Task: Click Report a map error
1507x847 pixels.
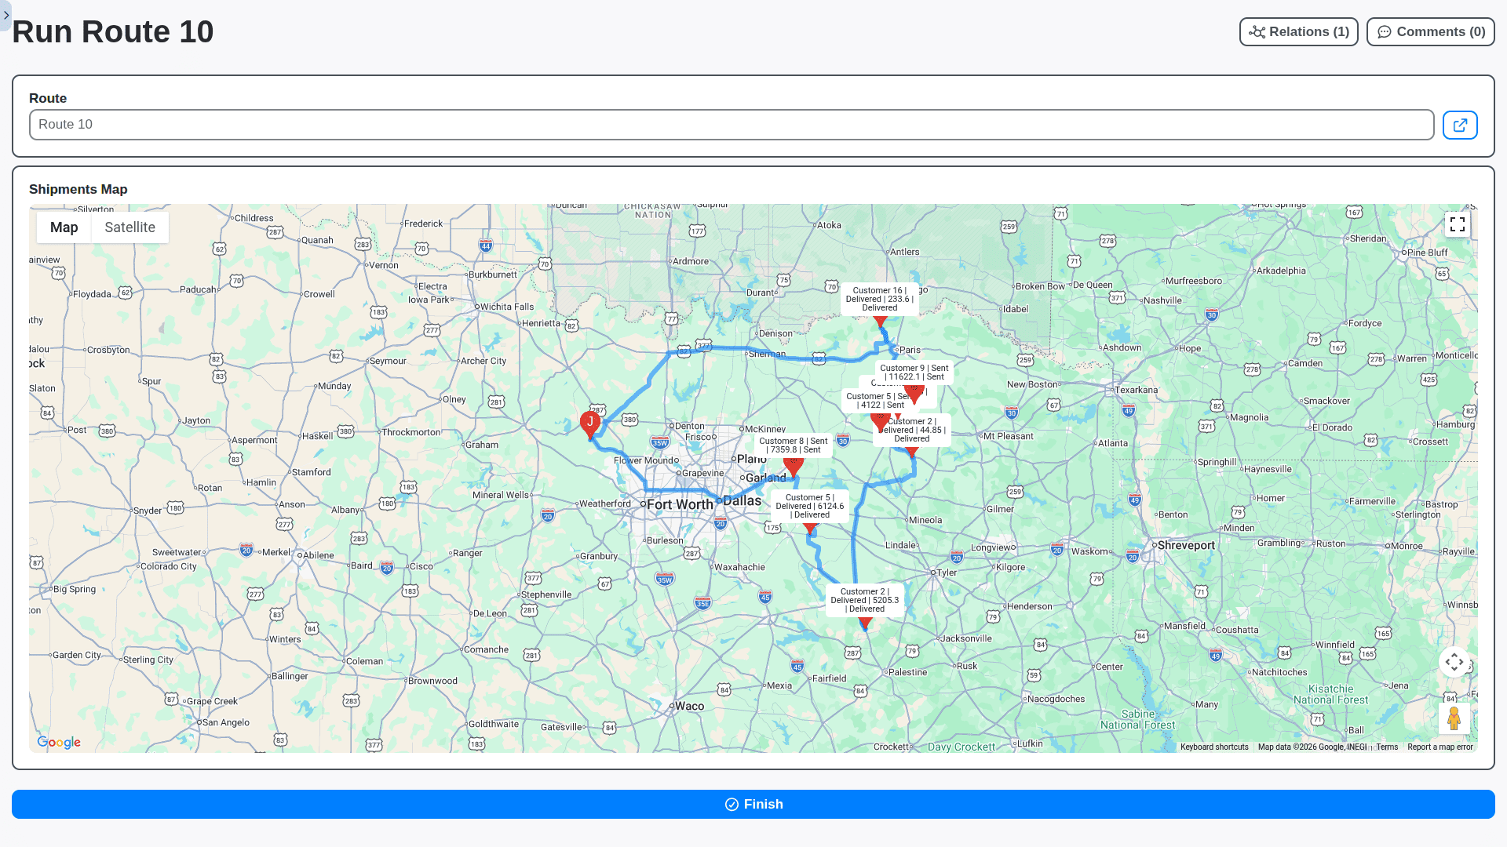Action: point(1441,747)
